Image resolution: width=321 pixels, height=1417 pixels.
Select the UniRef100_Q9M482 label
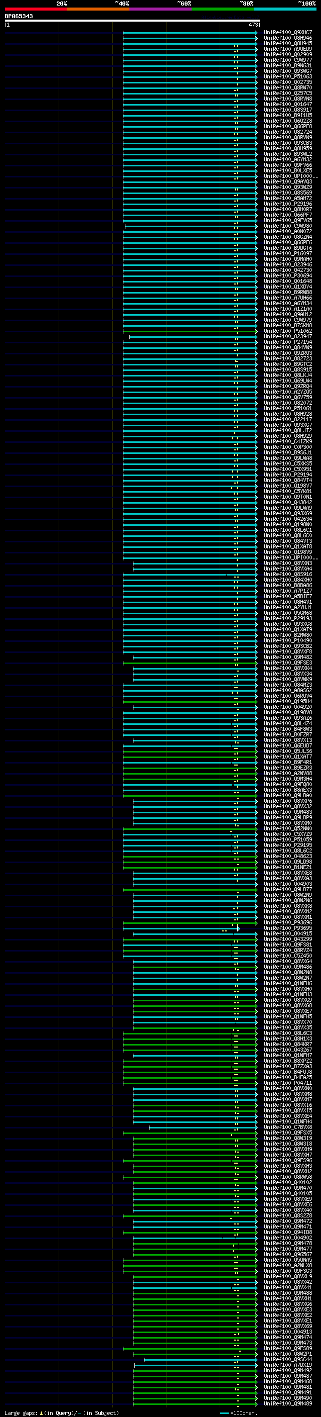[x=288, y=657]
